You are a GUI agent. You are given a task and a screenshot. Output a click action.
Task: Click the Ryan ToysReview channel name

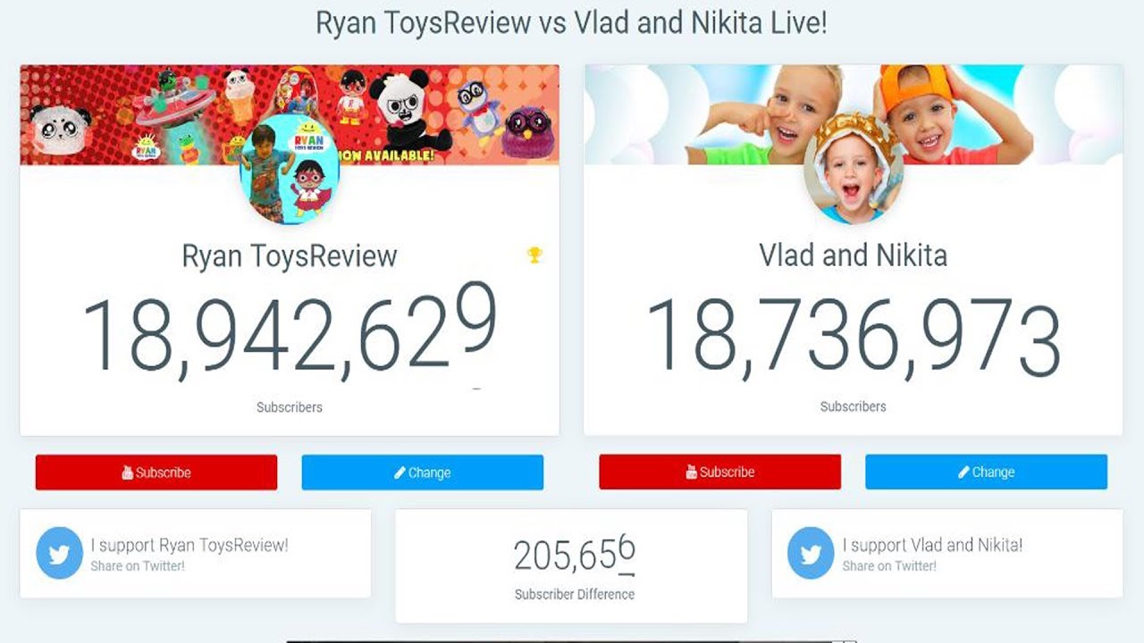click(290, 256)
